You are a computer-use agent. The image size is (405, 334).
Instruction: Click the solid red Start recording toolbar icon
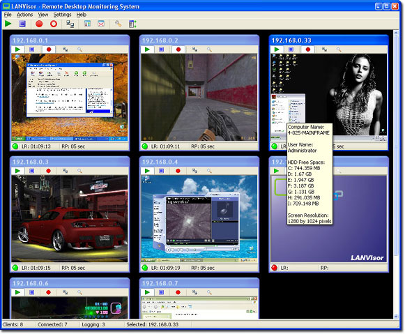(x=39, y=24)
